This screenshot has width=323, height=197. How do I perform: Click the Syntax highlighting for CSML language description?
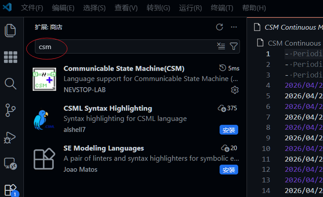pos(125,119)
